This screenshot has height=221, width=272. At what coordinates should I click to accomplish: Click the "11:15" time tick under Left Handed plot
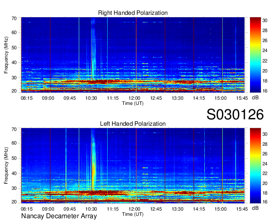tap(113, 209)
